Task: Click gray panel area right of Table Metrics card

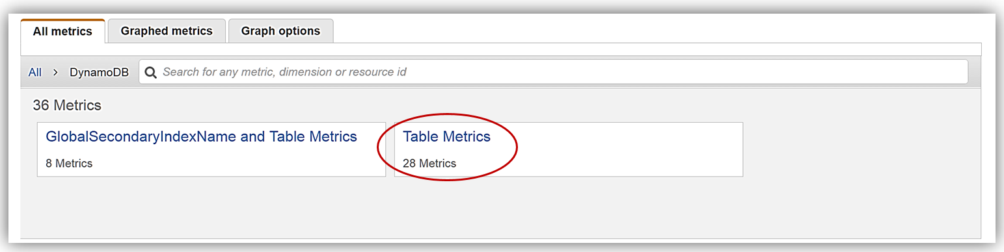Action: pyautogui.click(x=862, y=149)
